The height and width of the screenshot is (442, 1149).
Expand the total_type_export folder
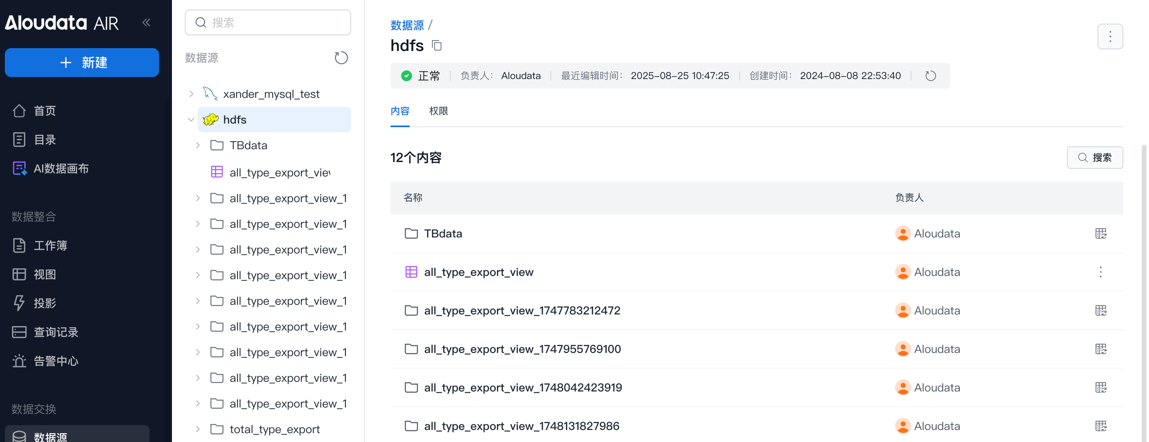(198, 429)
